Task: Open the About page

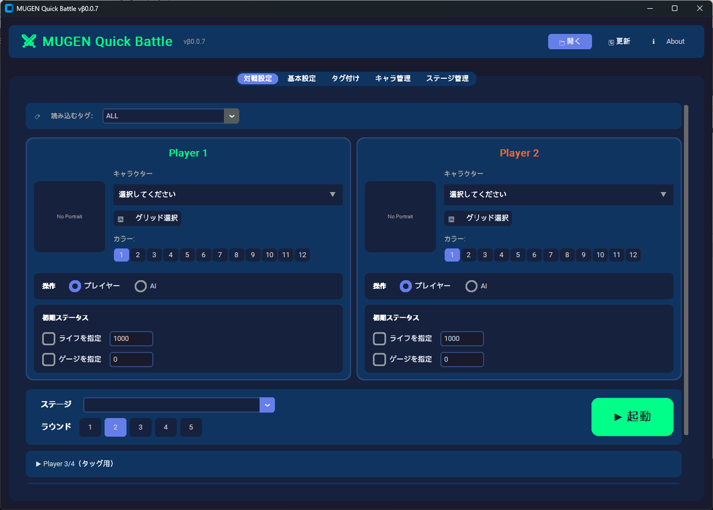Action: [x=675, y=41]
